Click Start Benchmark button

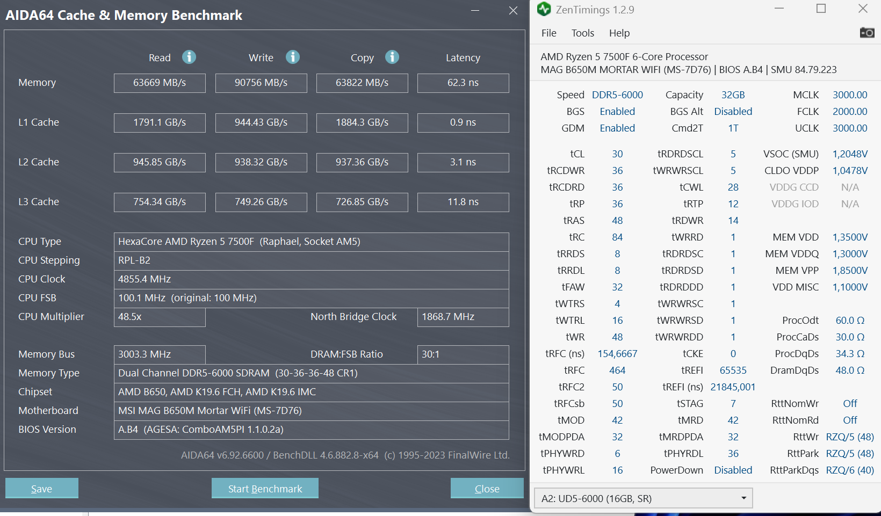point(265,488)
